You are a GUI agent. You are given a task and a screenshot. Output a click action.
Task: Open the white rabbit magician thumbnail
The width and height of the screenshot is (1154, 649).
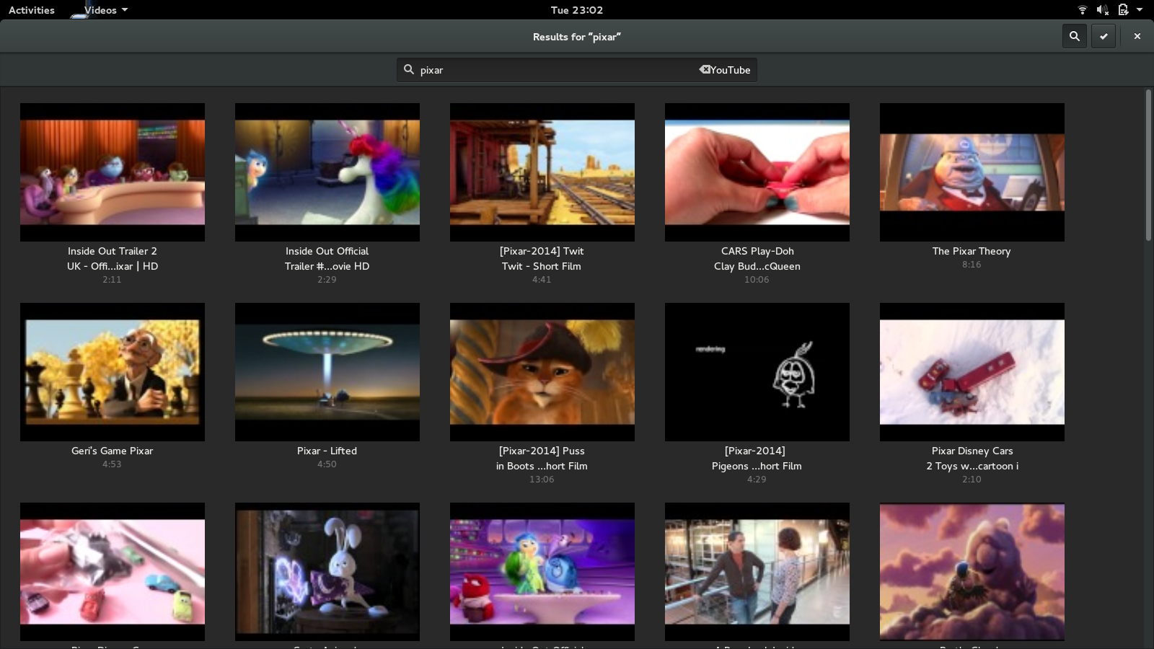click(327, 572)
